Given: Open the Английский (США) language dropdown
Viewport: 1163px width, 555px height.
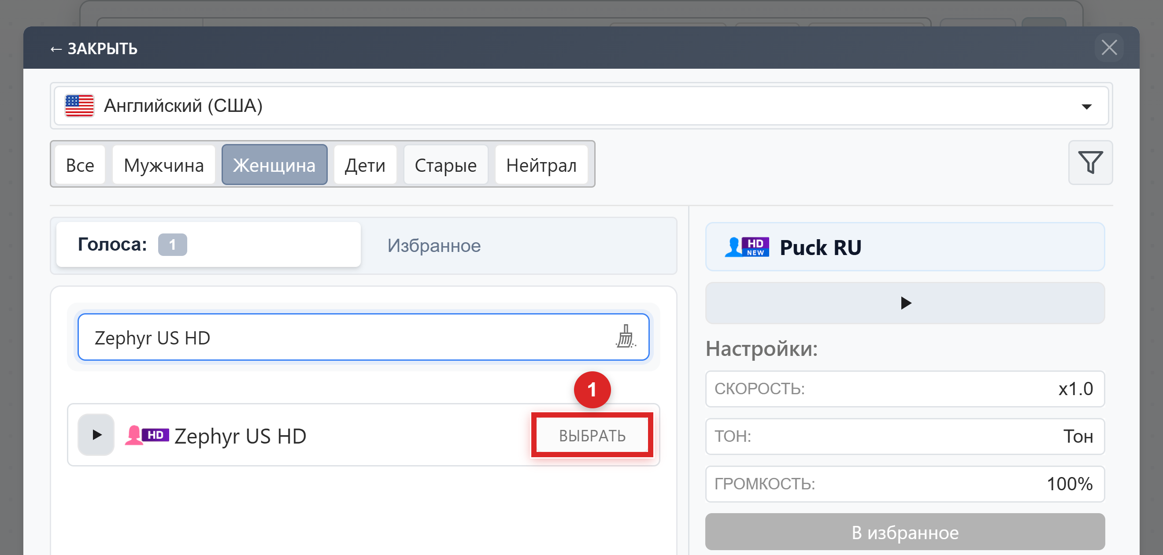Looking at the screenshot, I should pyautogui.click(x=581, y=106).
